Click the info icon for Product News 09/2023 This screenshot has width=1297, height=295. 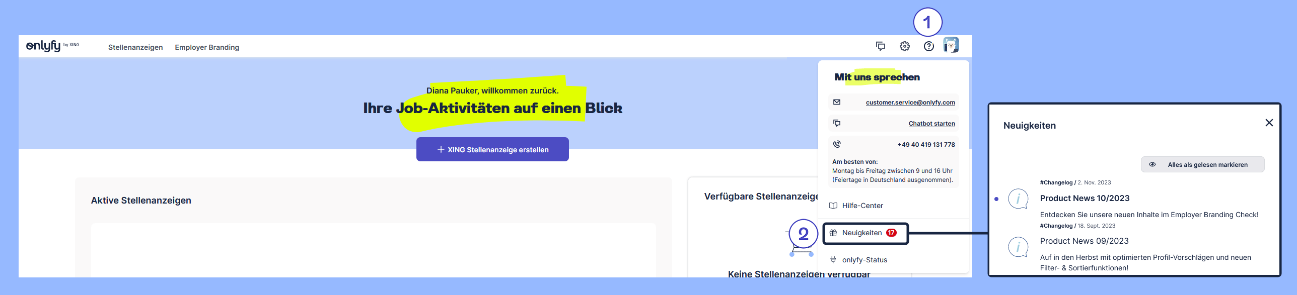pos(1018,247)
